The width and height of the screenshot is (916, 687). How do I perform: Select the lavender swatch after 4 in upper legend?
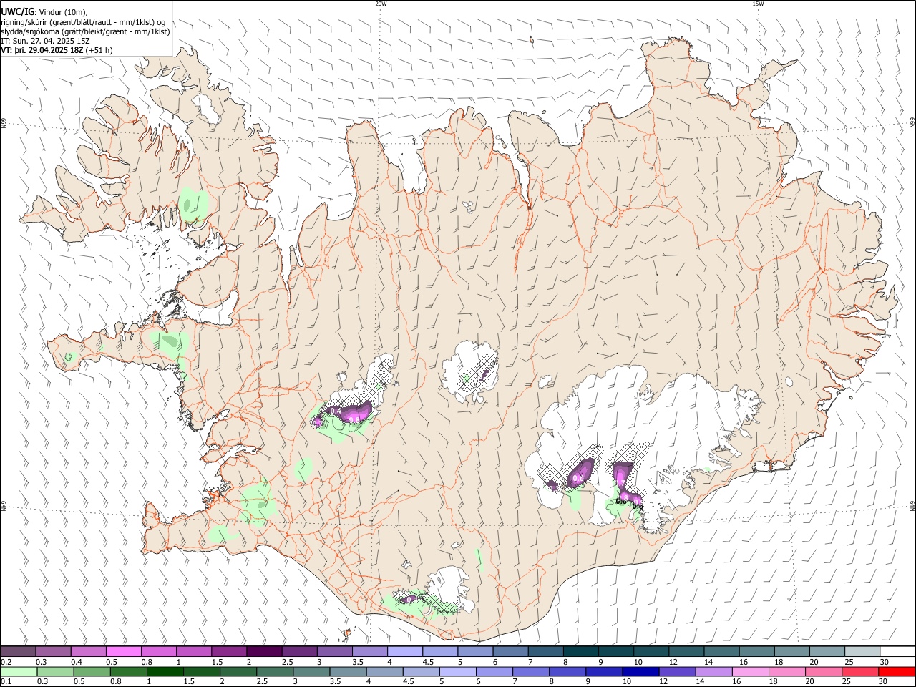(x=405, y=651)
